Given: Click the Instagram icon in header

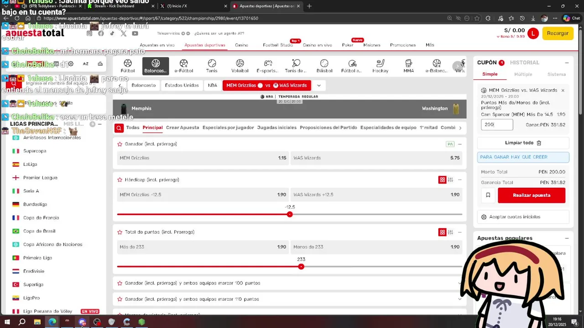Looking at the screenshot, I should [x=89, y=33].
